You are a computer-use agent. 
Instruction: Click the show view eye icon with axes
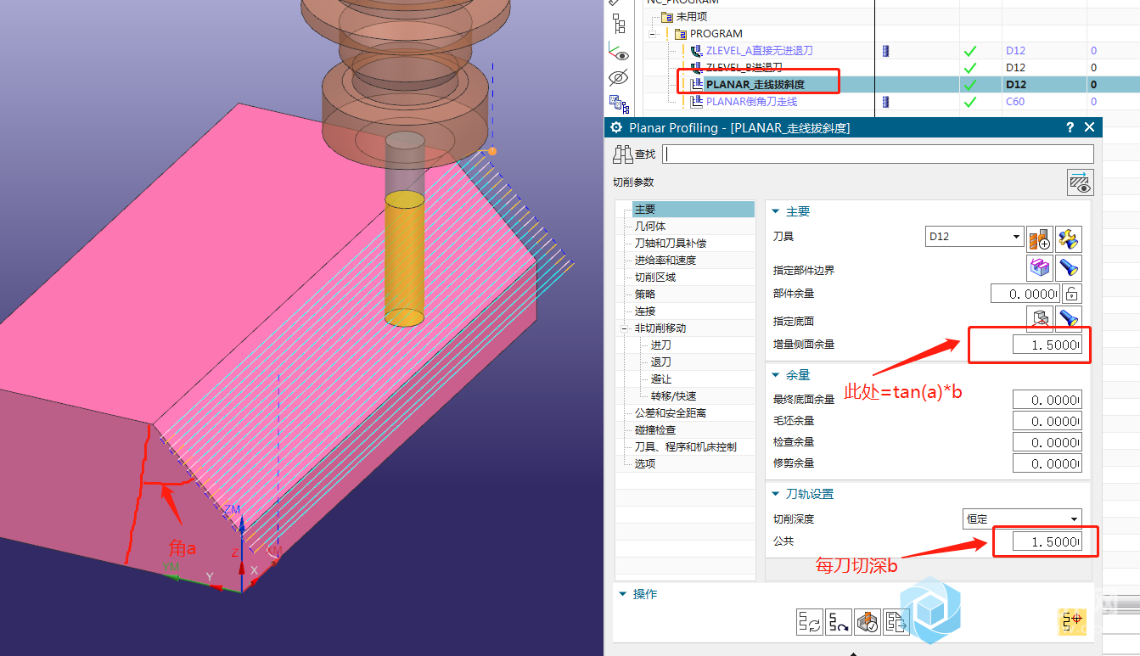619,52
